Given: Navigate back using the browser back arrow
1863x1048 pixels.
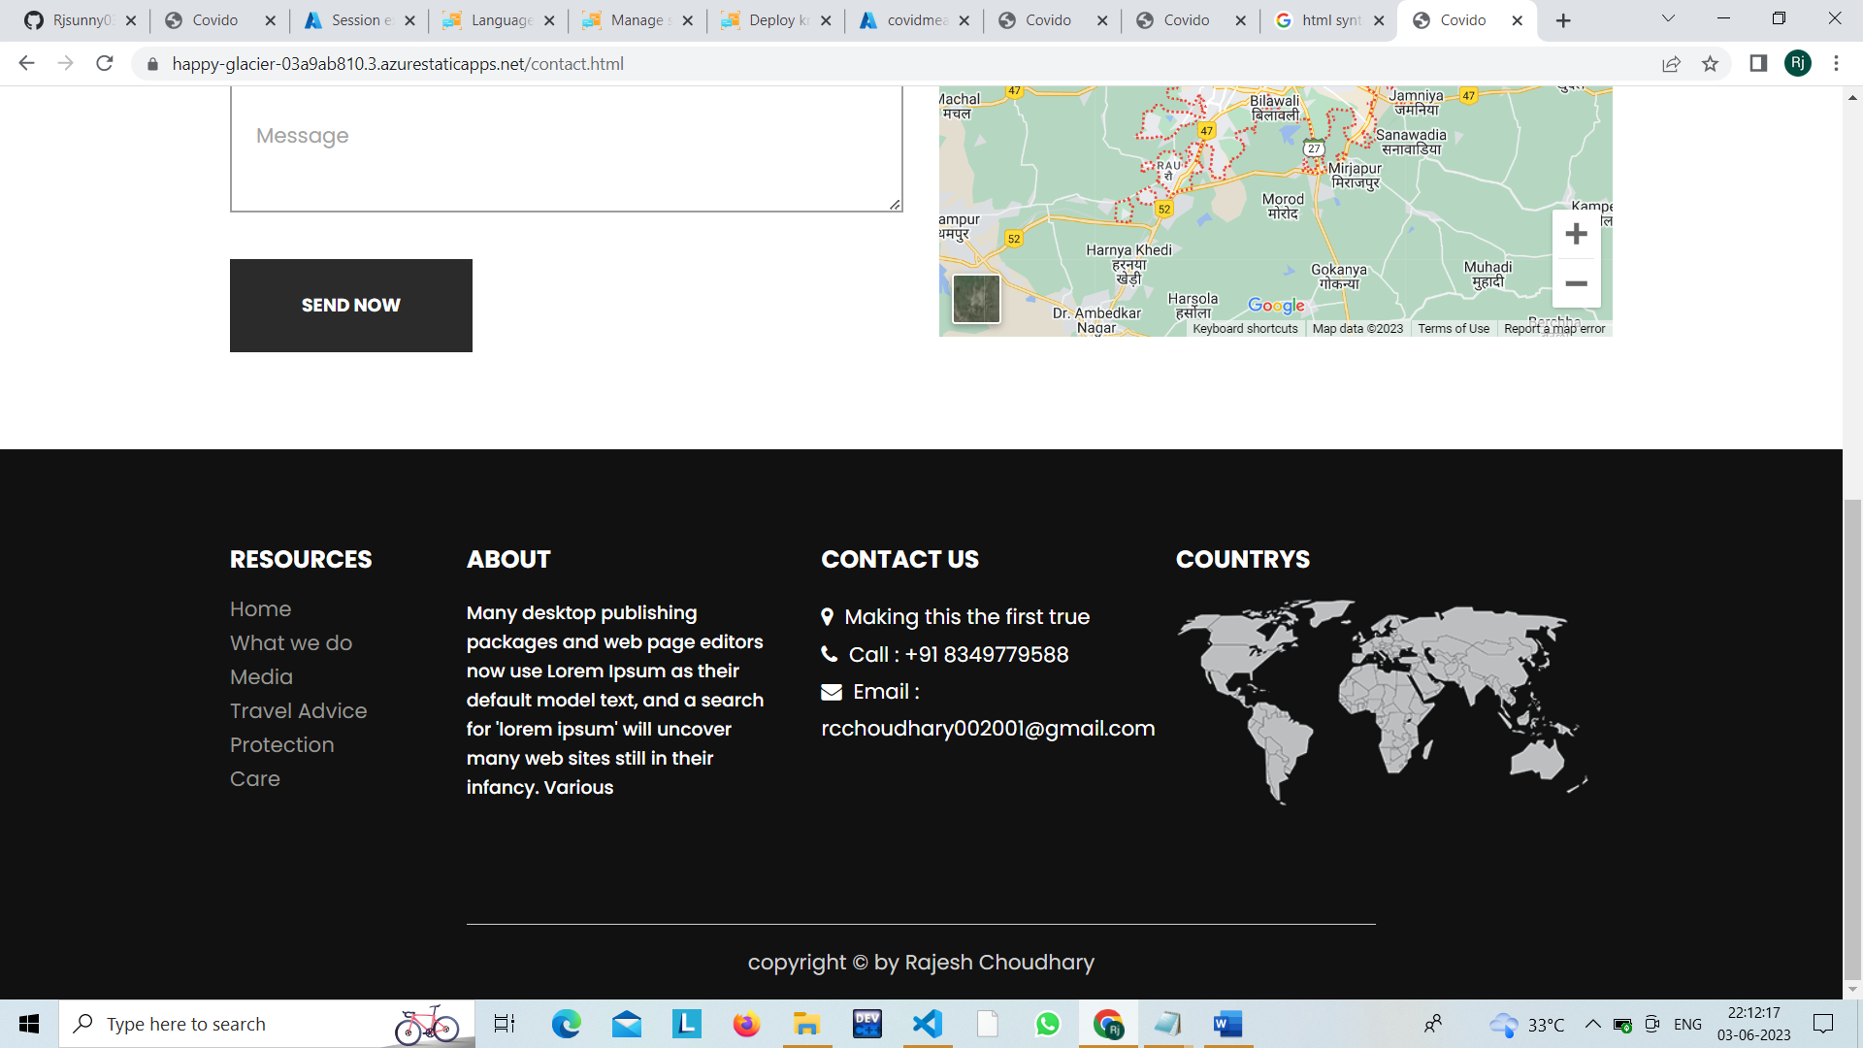Looking at the screenshot, I should click(26, 64).
